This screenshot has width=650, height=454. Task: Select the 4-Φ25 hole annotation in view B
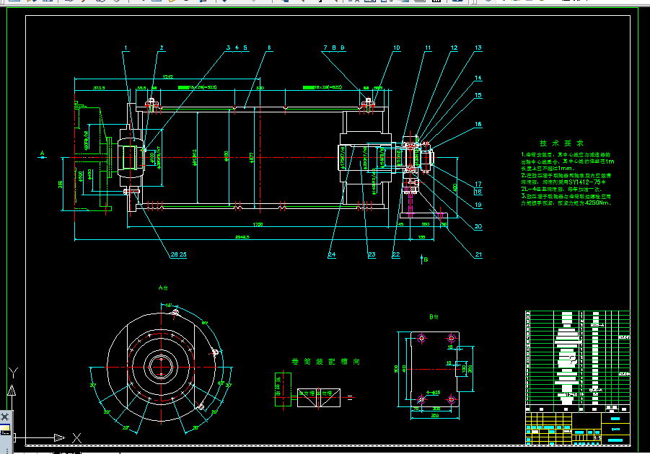click(x=433, y=392)
